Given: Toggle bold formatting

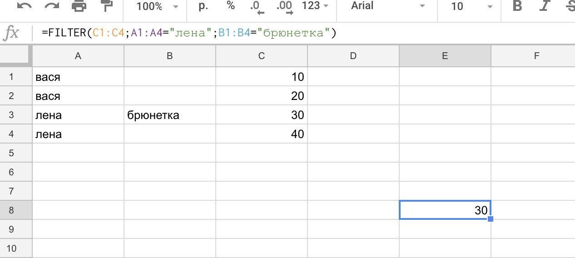Looking at the screenshot, I should 517,6.
